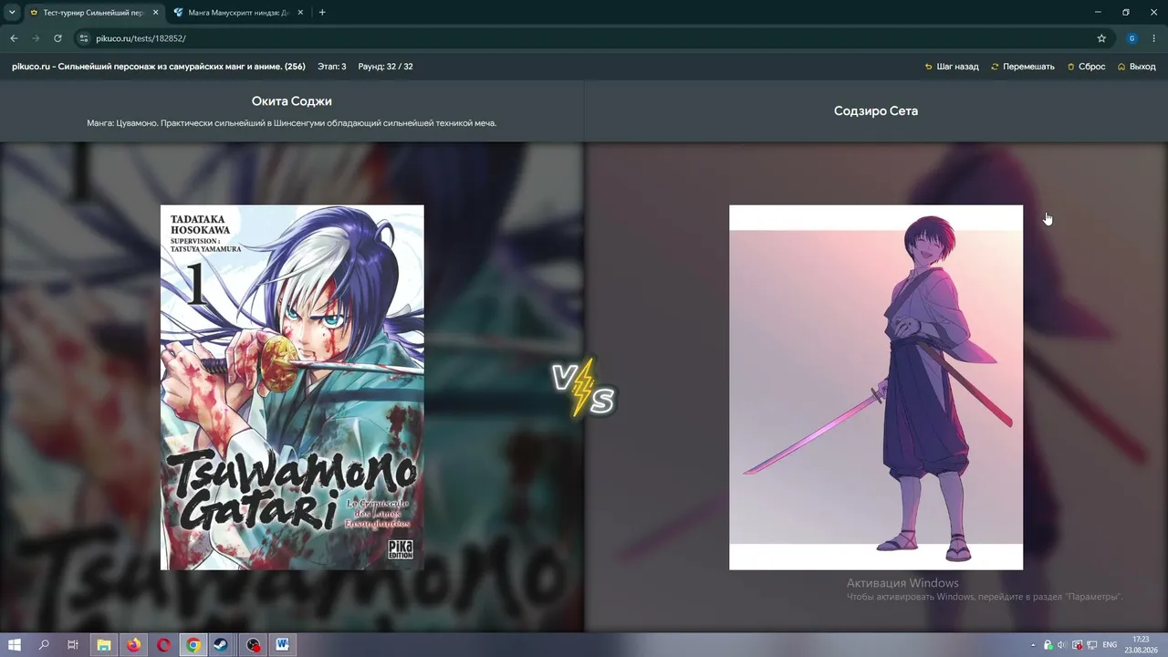Open the Chrome three-dot menu

[1154, 38]
